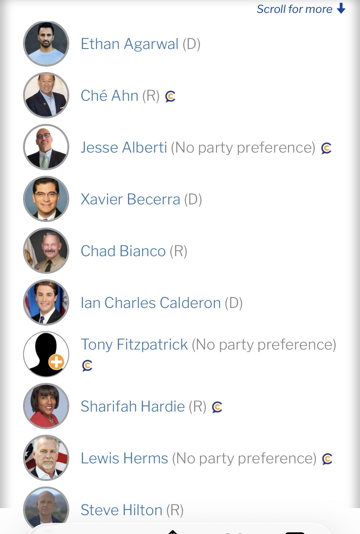Open Sharifah Hardie's profile picture
360x534 pixels.
click(x=46, y=406)
